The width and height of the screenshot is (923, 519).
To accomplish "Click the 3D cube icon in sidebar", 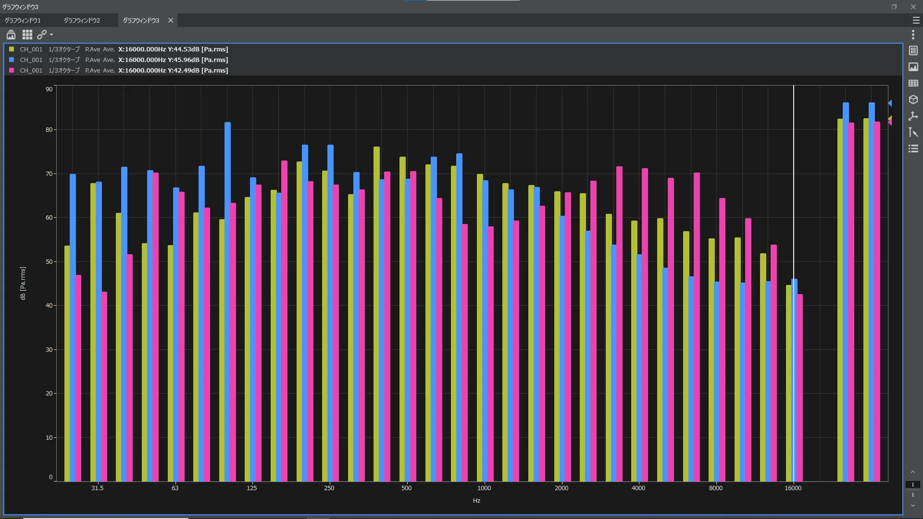I will pos(913,99).
